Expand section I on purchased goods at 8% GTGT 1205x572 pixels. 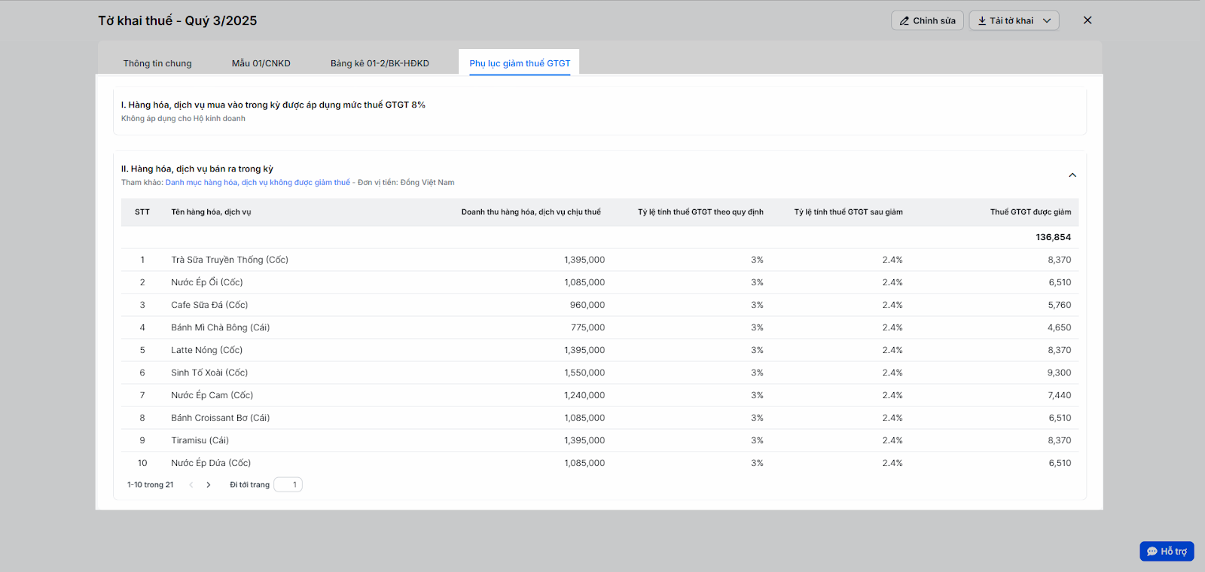click(273, 105)
